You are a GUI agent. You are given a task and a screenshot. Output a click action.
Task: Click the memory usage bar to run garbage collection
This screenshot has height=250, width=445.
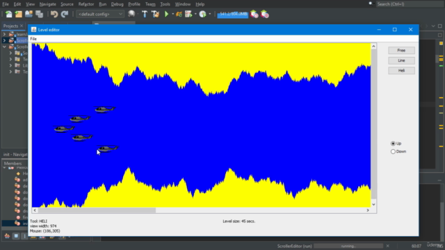point(232,14)
